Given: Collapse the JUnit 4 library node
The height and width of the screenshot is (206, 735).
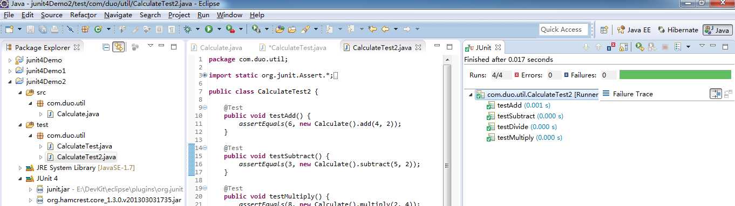Looking at the screenshot, I should (x=21, y=179).
